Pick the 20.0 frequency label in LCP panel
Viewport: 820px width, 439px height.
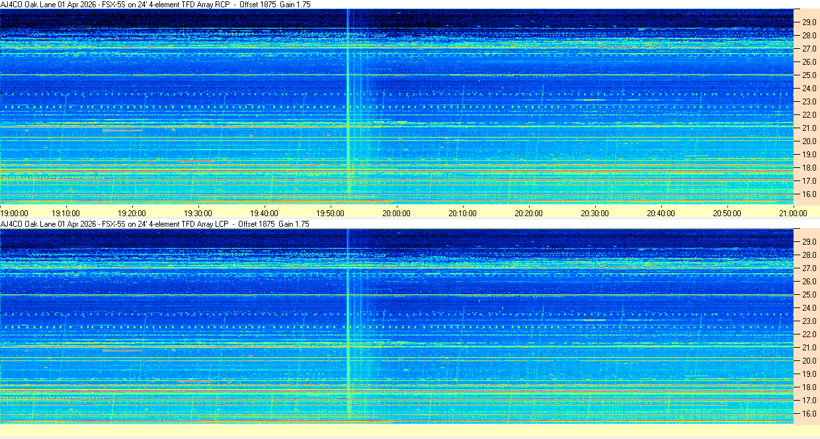pos(809,361)
